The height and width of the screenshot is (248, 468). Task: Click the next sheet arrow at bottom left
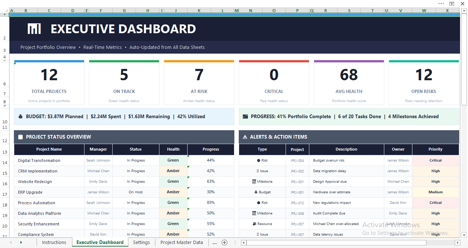21,242
